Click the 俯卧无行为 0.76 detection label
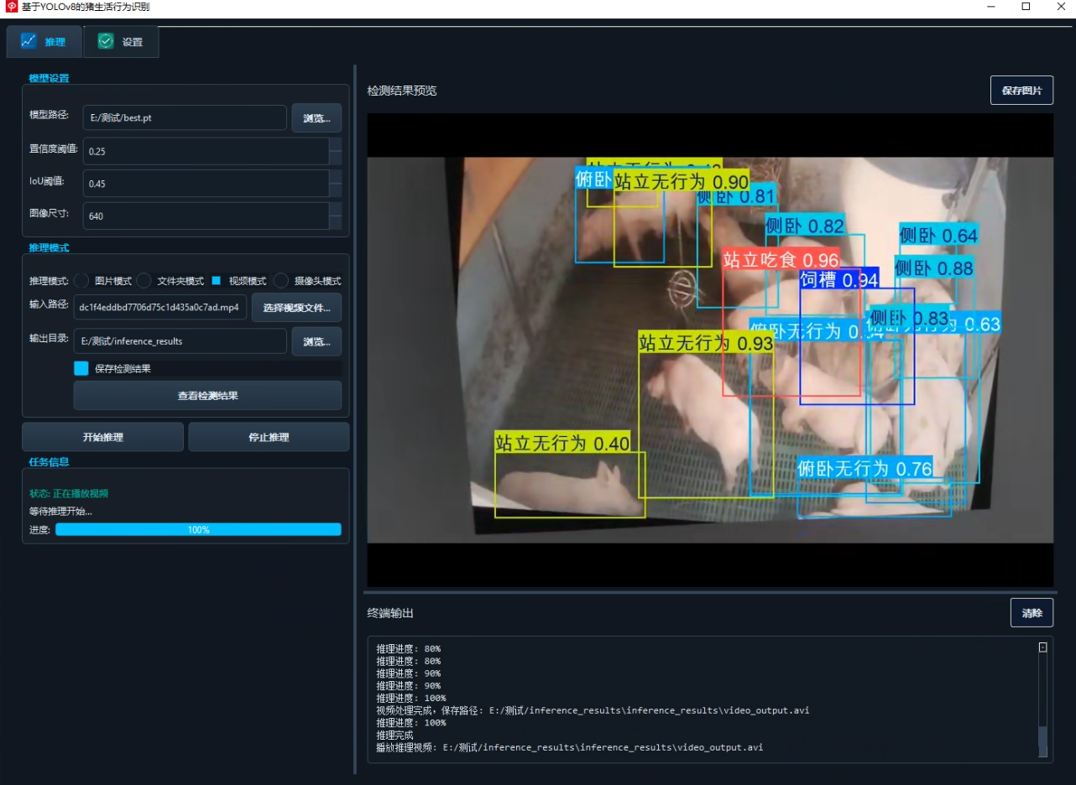 pos(865,468)
